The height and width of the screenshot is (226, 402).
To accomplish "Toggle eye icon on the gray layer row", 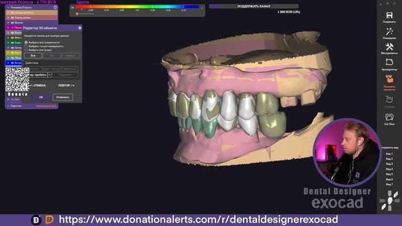I will [13, 33].
